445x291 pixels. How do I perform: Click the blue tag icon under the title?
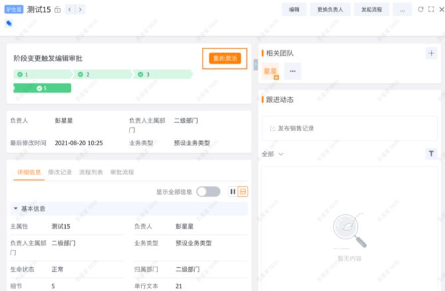click(x=9, y=23)
